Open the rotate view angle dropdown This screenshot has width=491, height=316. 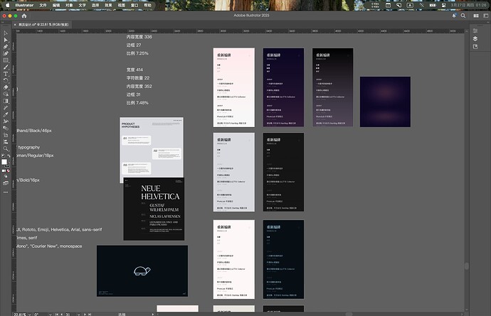[50, 314]
